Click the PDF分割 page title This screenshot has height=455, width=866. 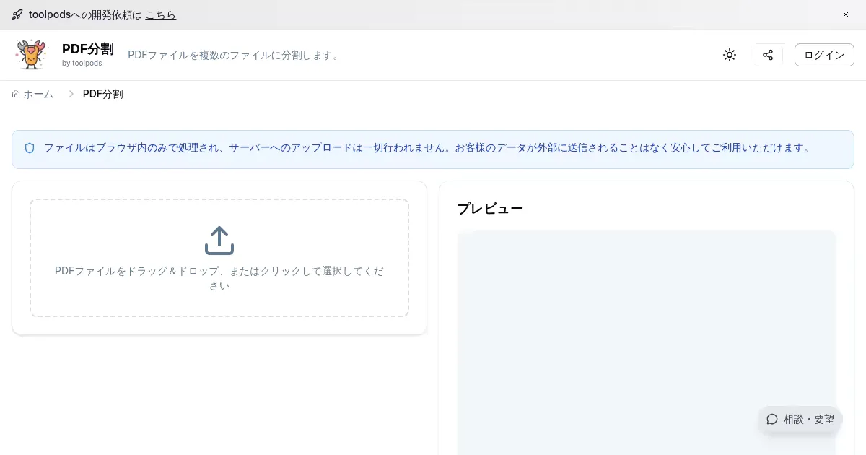click(87, 49)
